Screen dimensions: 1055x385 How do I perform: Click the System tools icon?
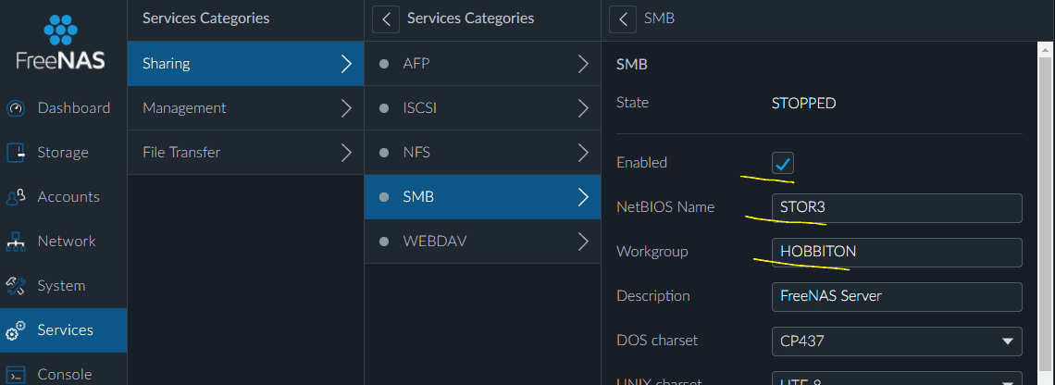[x=16, y=286]
